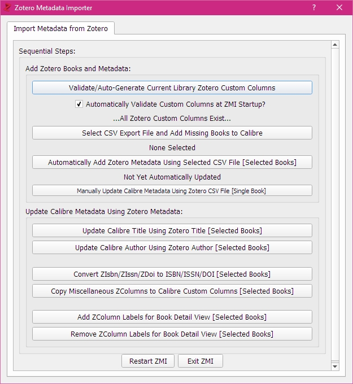353x384 pixels.
Task: Click Automatically Add Zotero Metadata Using Selected CSV File
Action: pyautogui.click(x=172, y=163)
